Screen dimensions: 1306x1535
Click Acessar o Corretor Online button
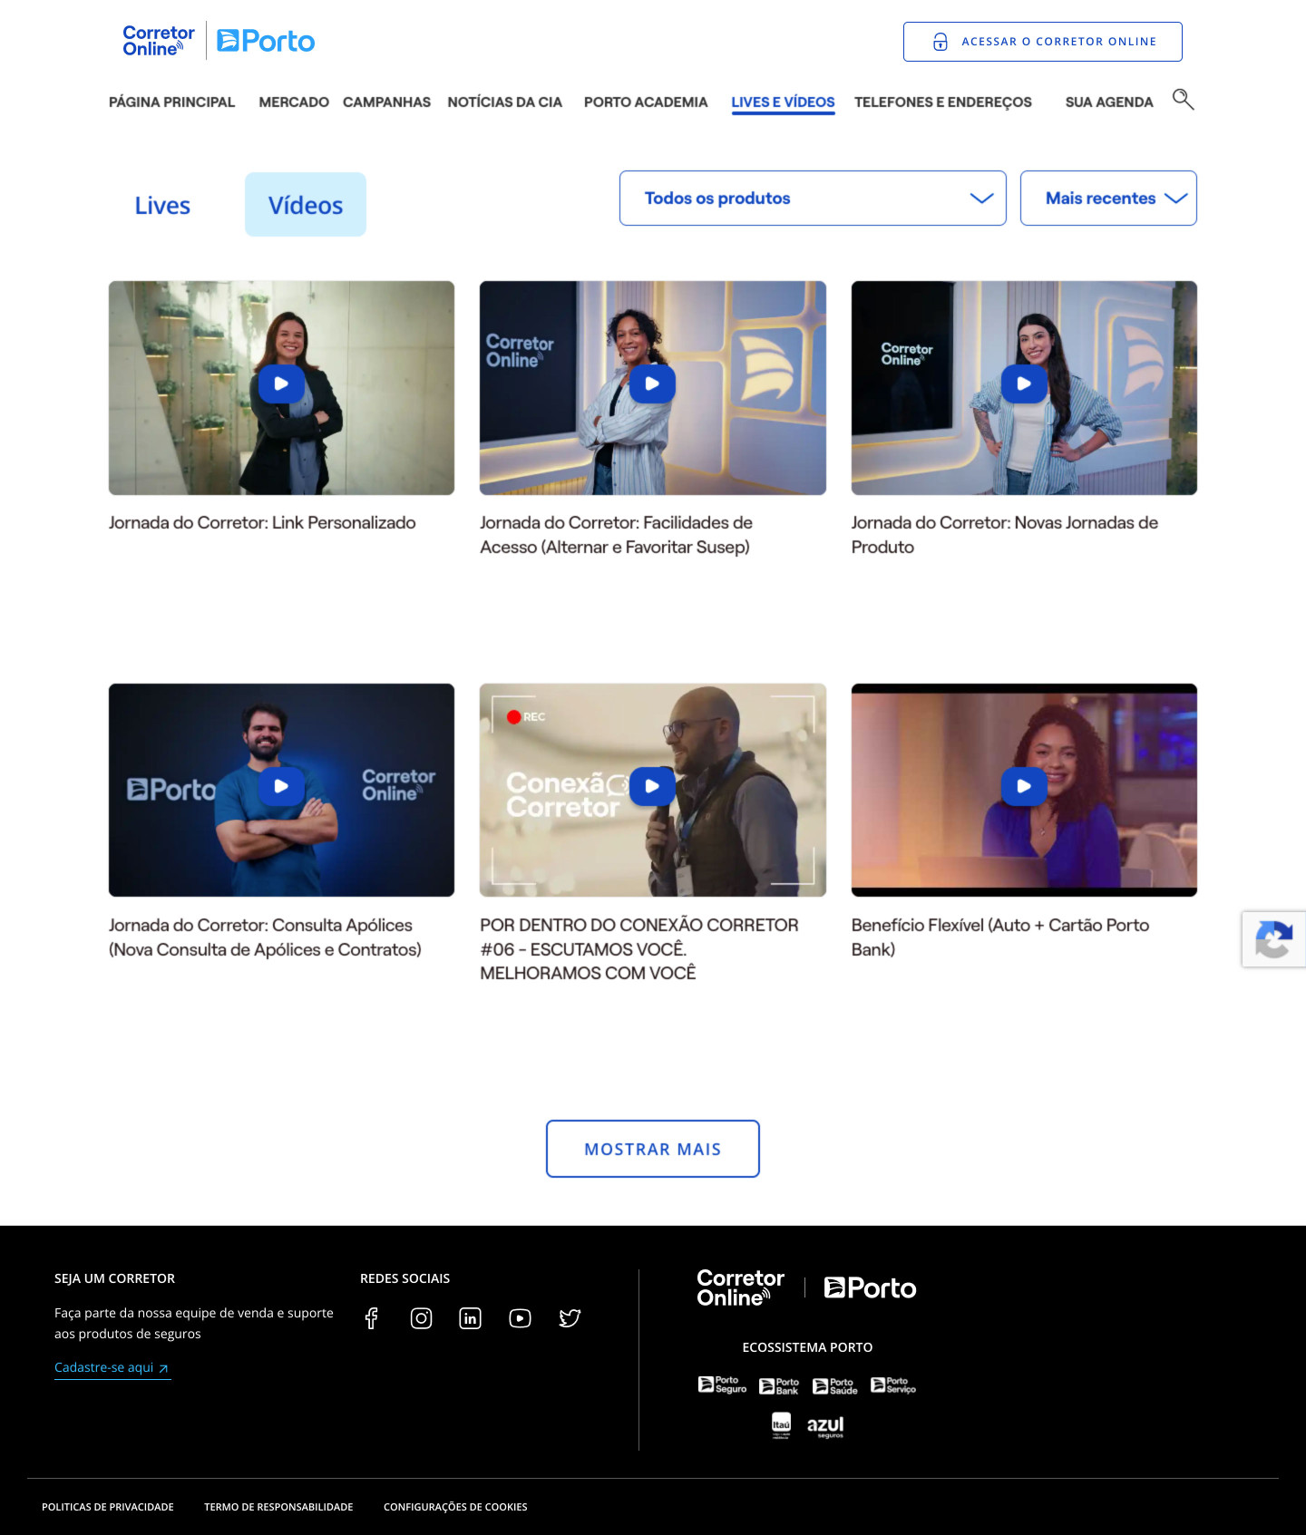click(x=1042, y=42)
